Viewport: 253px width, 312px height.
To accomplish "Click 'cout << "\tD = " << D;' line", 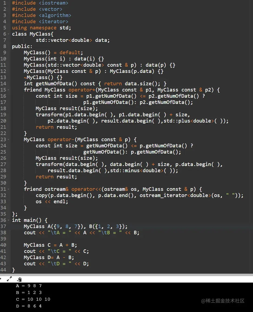I will pyautogui.click(x=56, y=264).
